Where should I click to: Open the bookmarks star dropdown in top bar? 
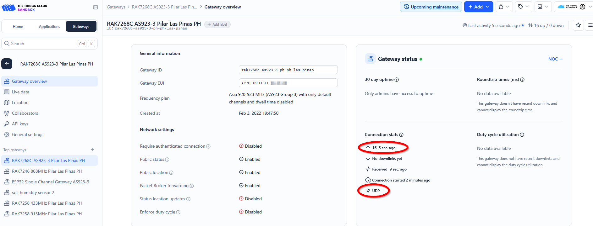pos(504,7)
